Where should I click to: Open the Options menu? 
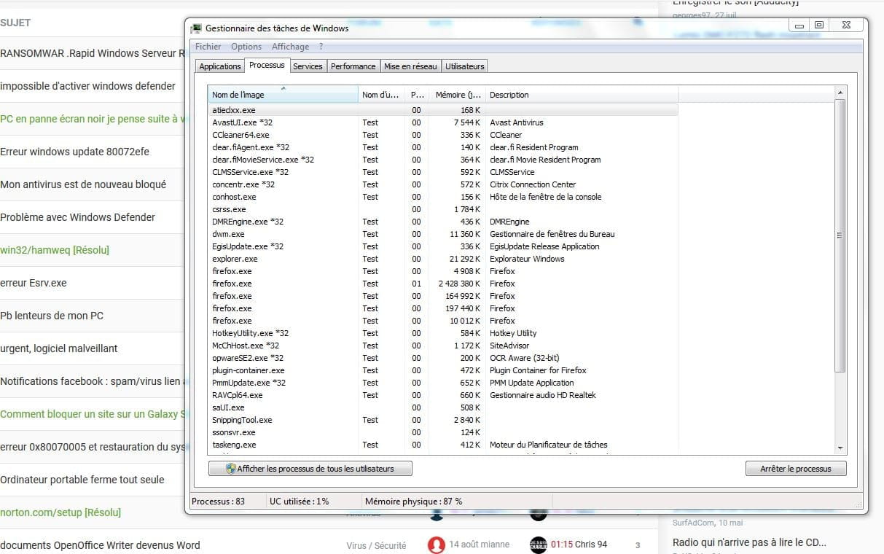pos(246,47)
